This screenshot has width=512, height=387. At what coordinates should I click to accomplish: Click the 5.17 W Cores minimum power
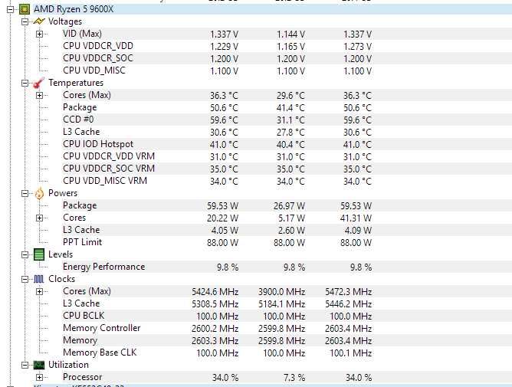click(291, 218)
